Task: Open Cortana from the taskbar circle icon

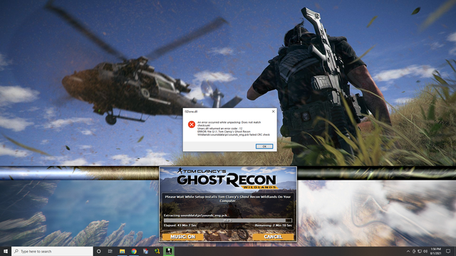Action: (98, 251)
